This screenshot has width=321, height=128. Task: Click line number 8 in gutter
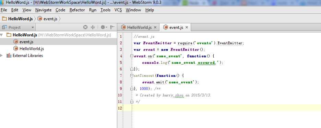tap(121, 82)
